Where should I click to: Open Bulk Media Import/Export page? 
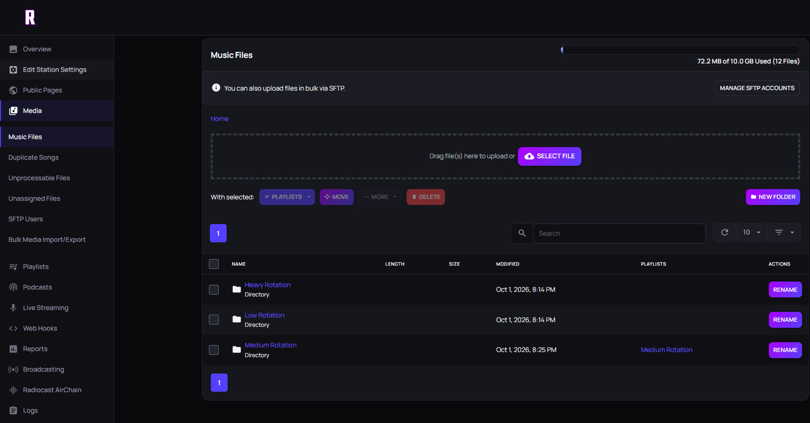[57, 240]
